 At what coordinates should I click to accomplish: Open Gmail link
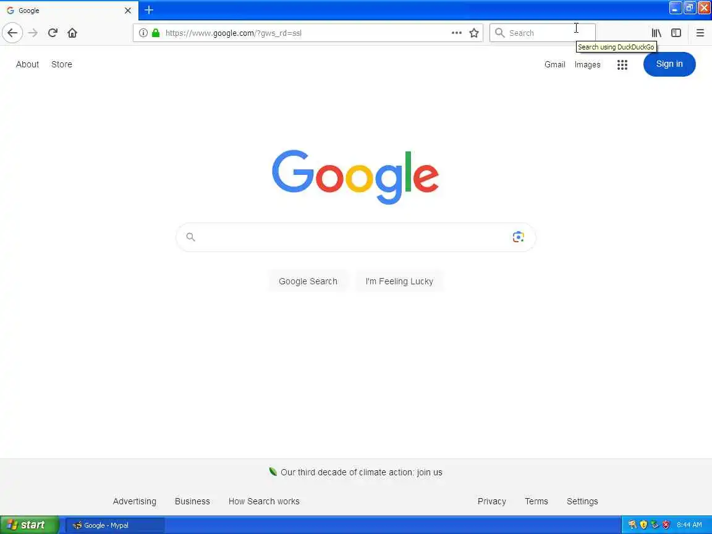(554, 64)
